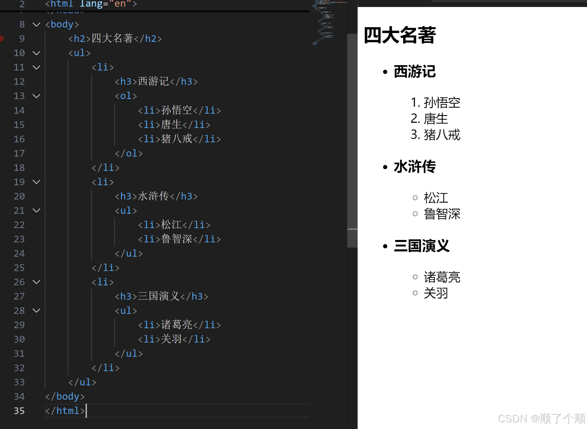Screen dimensions: 587x429
Task: Click 松江 in the preview list
Action: click(436, 198)
